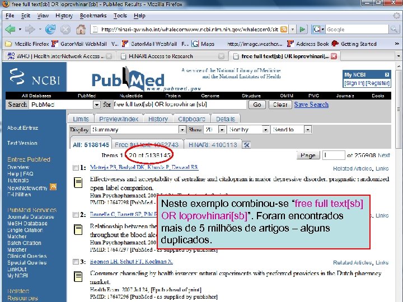403x302 pixels.
Task: Click in the PubMed search query field
Action: pyautogui.click(x=180, y=105)
